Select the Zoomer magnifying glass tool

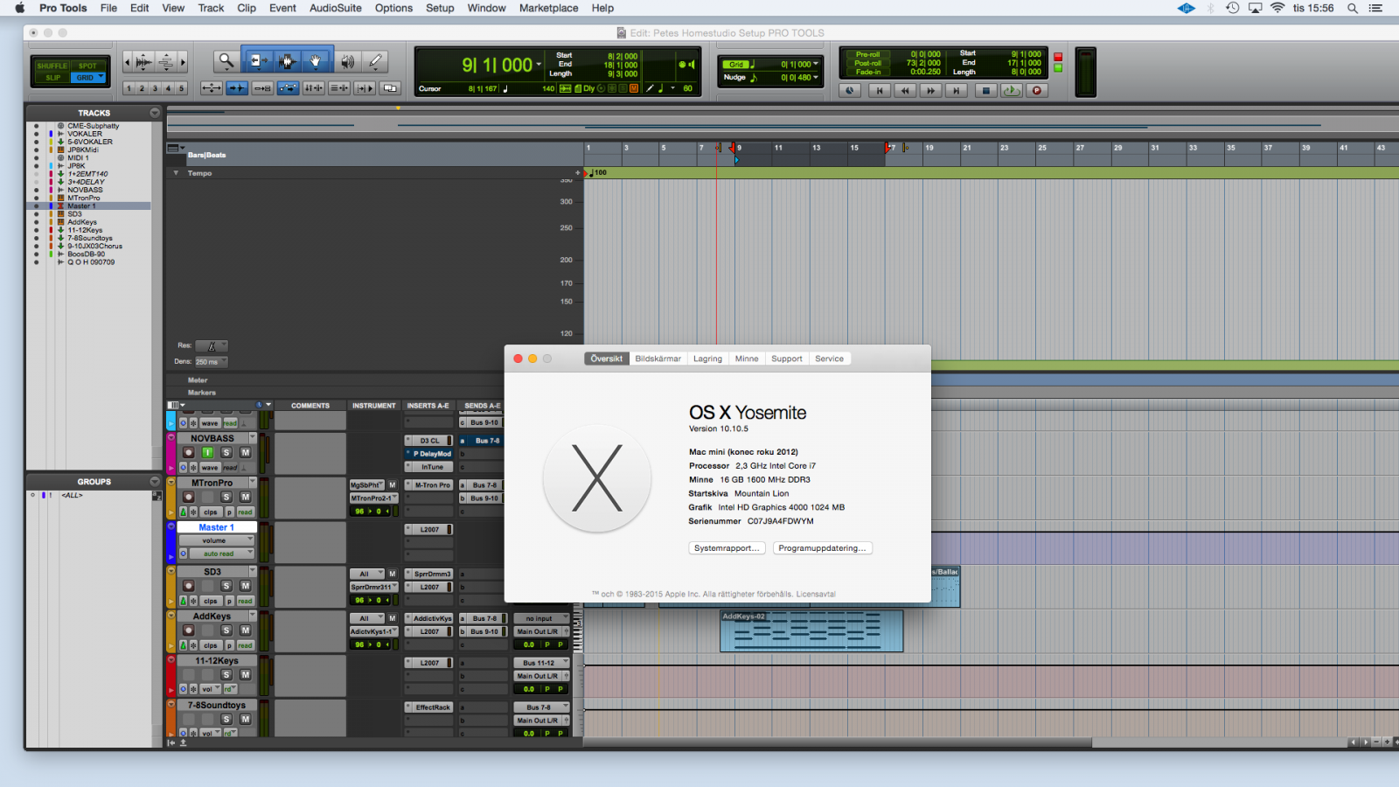pyautogui.click(x=226, y=61)
